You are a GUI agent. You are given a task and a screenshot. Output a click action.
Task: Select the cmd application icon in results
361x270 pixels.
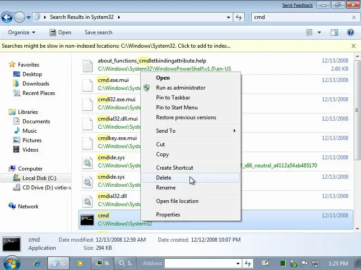(x=87, y=220)
